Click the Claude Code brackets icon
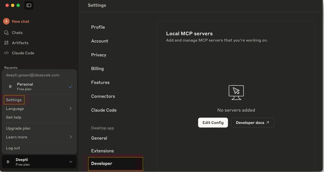The width and height of the screenshot is (324, 172). point(7,53)
